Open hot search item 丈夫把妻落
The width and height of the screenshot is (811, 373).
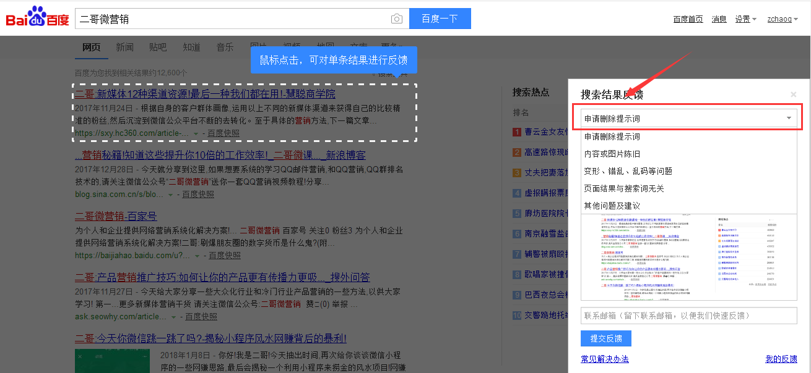pos(546,172)
